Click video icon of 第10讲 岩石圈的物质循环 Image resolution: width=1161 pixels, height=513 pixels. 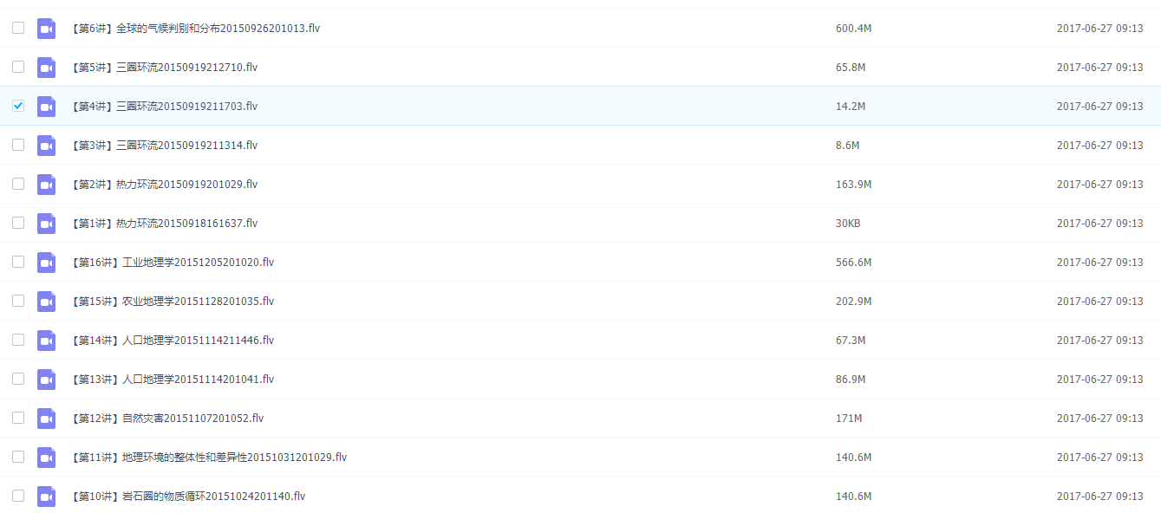click(x=46, y=497)
